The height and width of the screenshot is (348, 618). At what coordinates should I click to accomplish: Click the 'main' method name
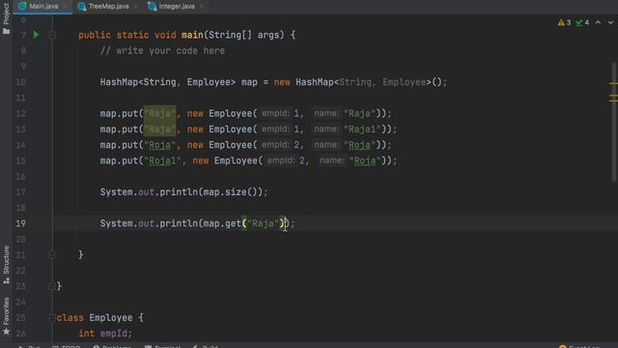192,35
